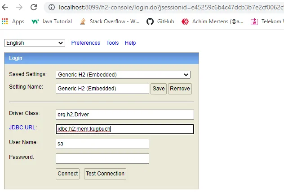Open the Achim Mertens bookmark icon
Image resolution: width=284 pixels, height=192 pixels.
(x=185, y=21)
